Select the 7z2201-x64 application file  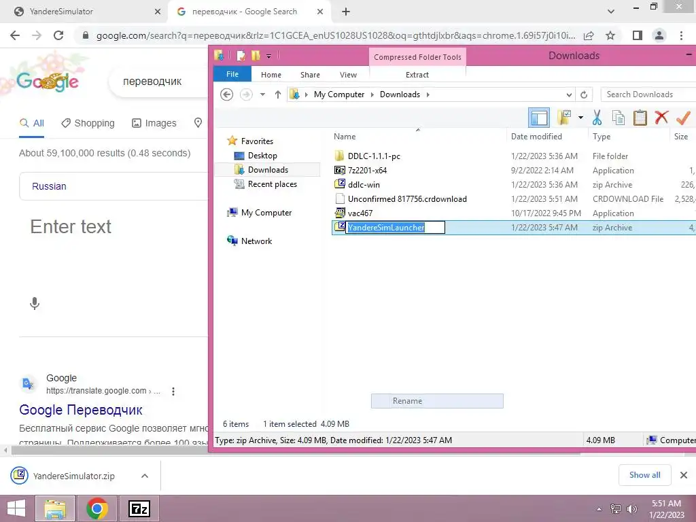coord(367,171)
